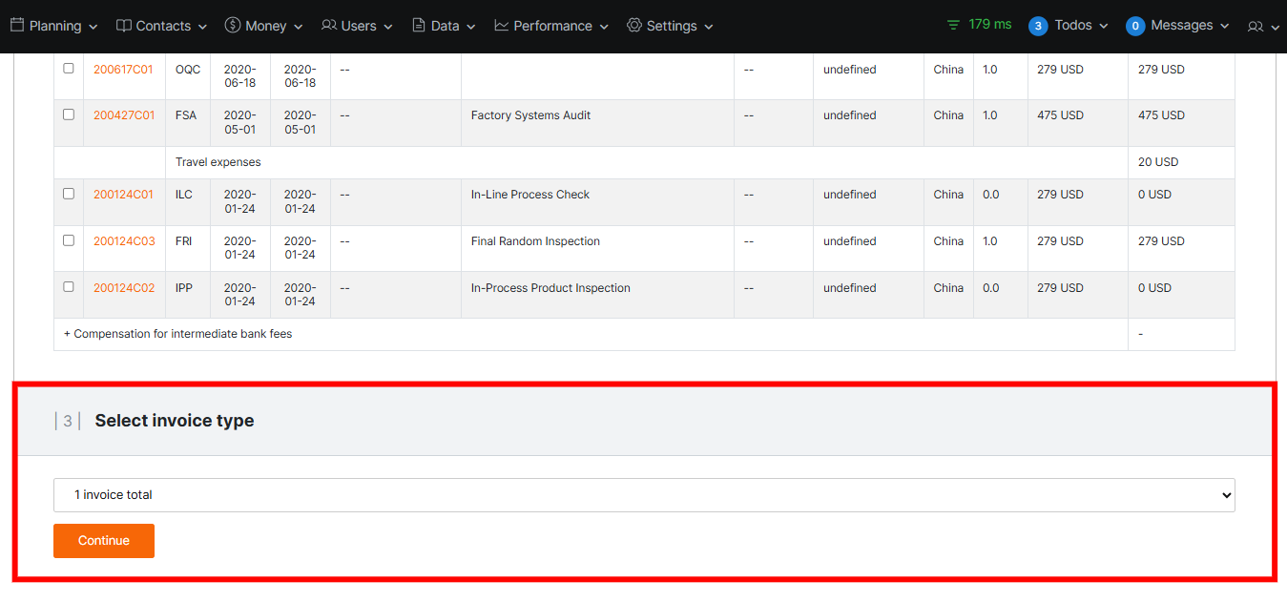Screen dimensions: 1287x602
Task: Check the box for order 200427C01
Action: [69, 114]
